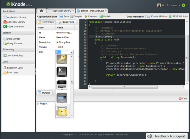Switch to the References tab
This screenshot has height=139, width=190.
(x=46, y=22)
